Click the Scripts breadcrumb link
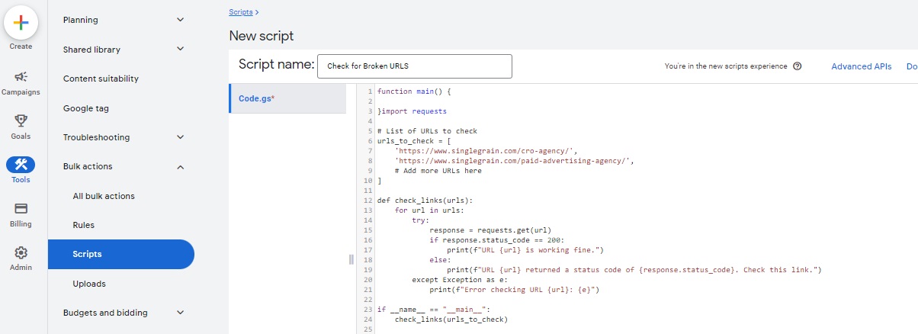Image resolution: width=918 pixels, height=334 pixels. click(x=241, y=12)
